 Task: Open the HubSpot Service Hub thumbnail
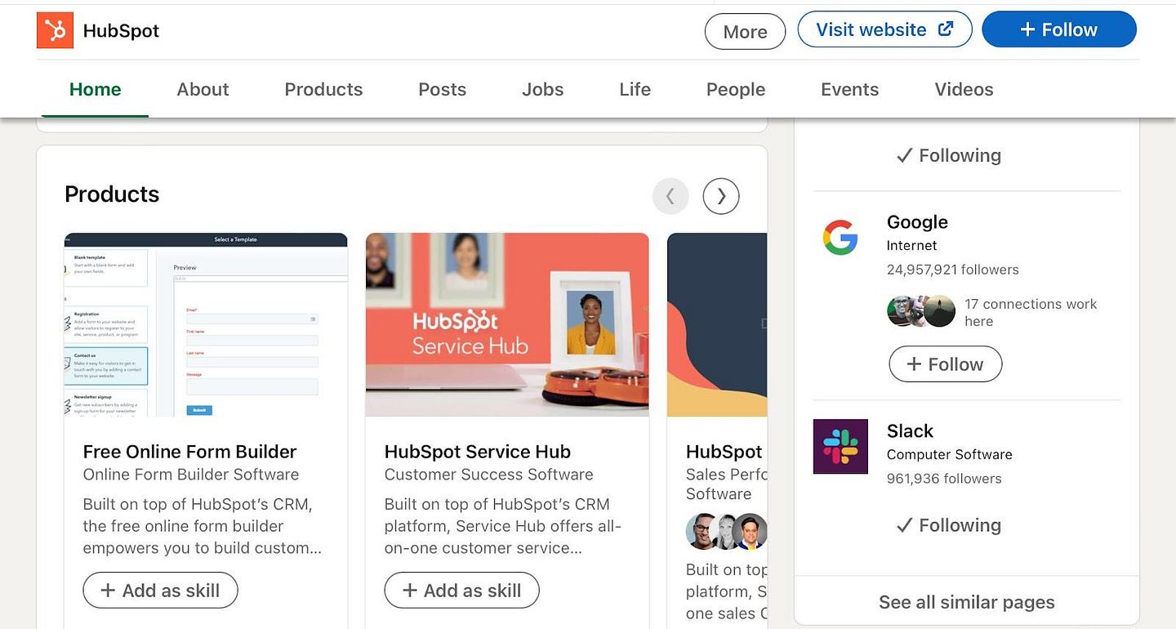507,325
